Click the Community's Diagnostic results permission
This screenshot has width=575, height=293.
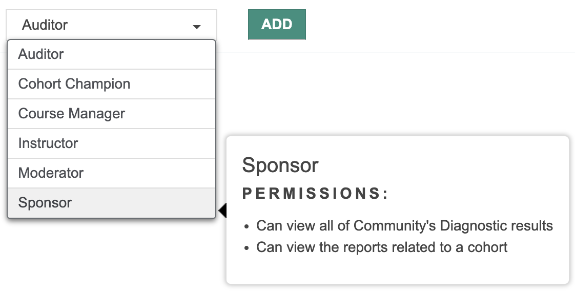[x=404, y=225]
